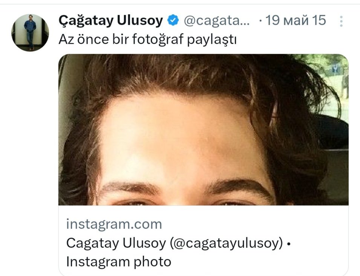Click the instagram.com domain label
This screenshot has height=276, width=360.
[x=114, y=224]
